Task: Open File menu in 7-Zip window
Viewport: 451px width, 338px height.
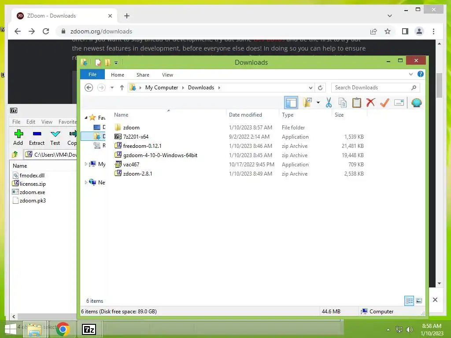Action: pos(16,121)
